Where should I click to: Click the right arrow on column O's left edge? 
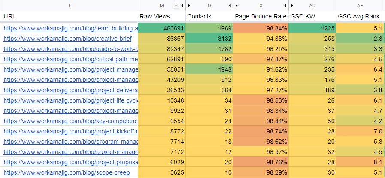tap(189, 6)
